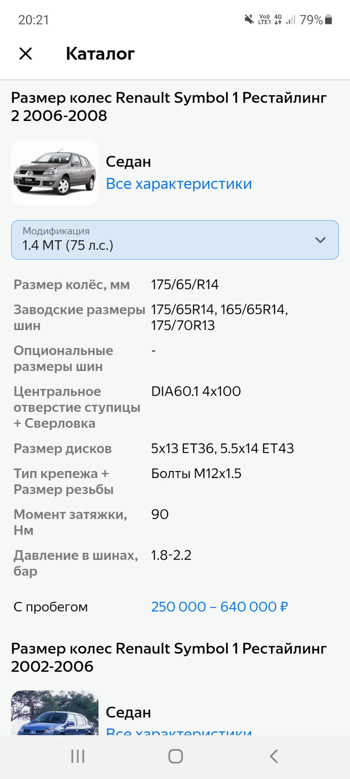
Task: Open the 250 000 – 640 000 ₽ price link
Action: point(220,607)
